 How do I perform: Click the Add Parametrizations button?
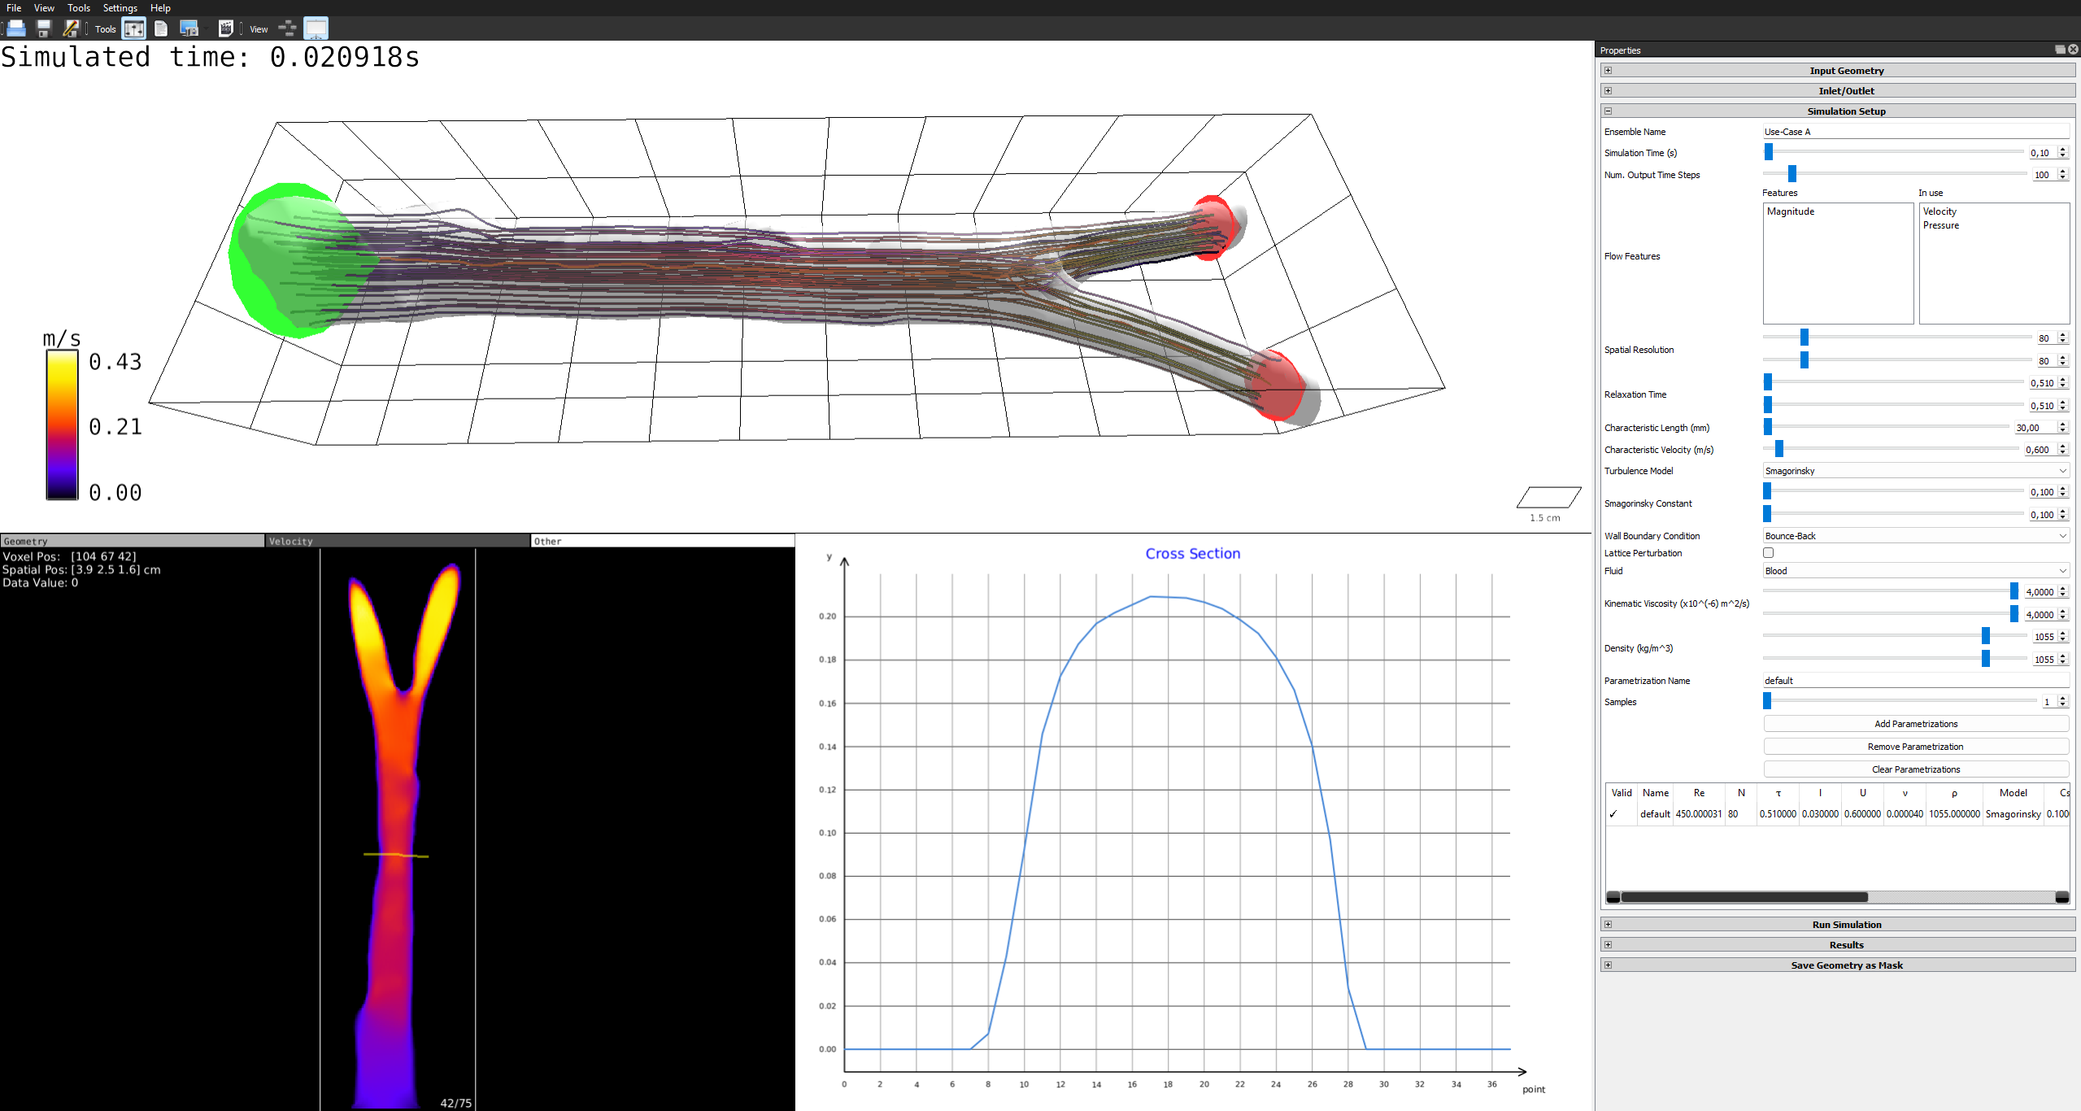1915,724
